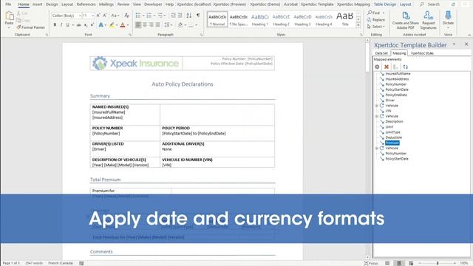Open Template Builder pane options arrow

click(454, 44)
